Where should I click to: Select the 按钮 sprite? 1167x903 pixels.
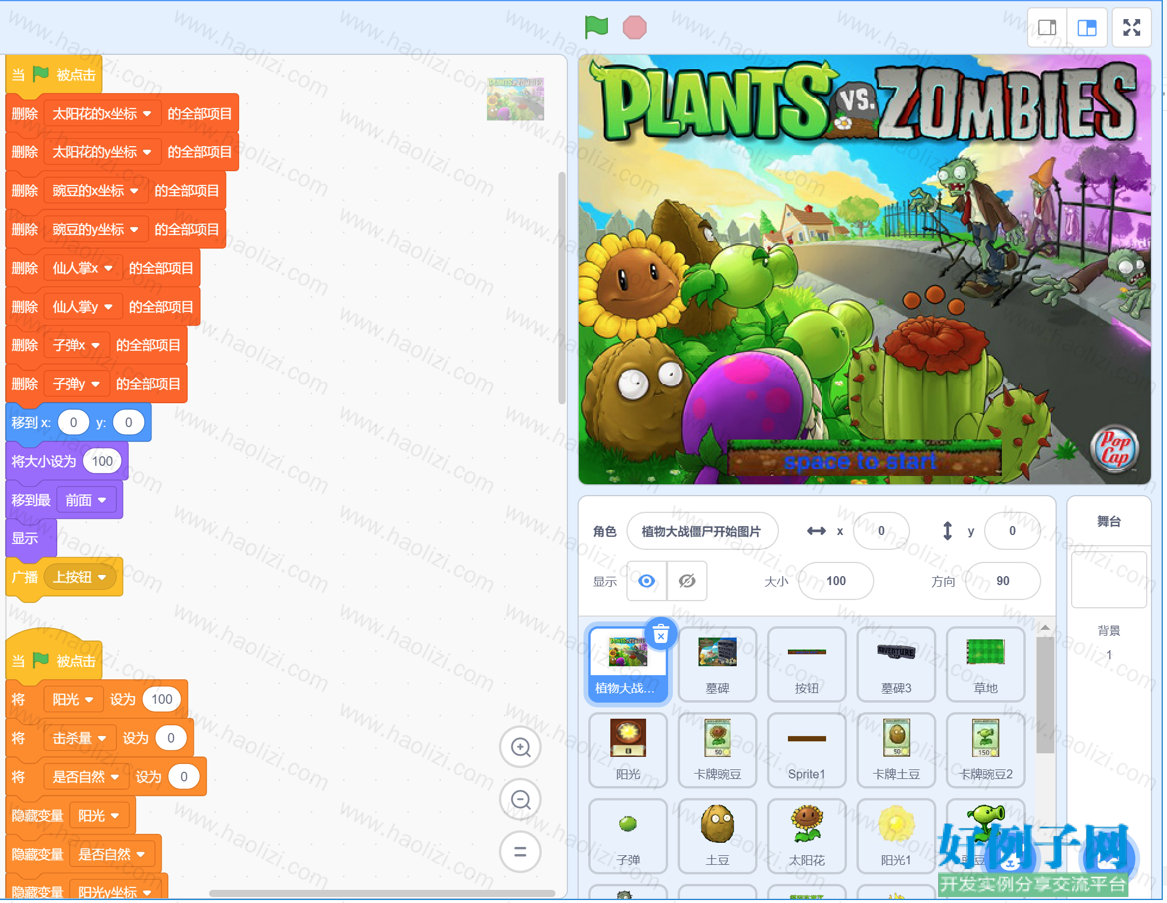(807, 664)
